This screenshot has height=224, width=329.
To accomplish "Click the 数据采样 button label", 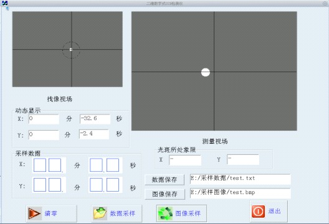I will (123, 213).
